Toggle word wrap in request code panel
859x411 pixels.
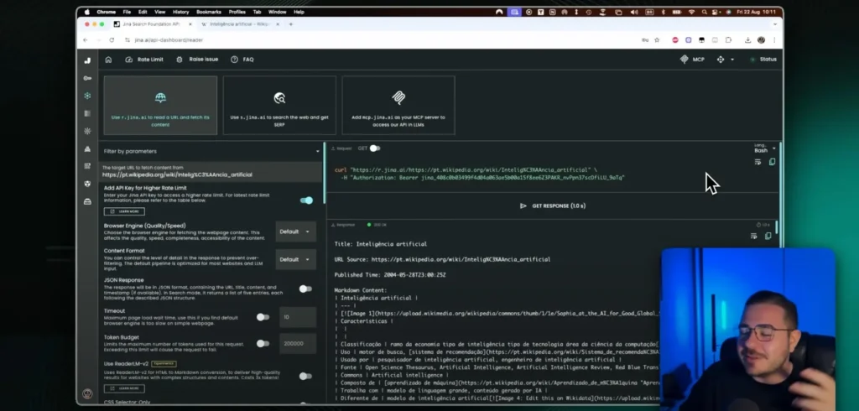(757, 162)
